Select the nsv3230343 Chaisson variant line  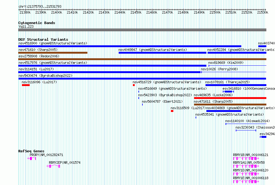(246, 130)
